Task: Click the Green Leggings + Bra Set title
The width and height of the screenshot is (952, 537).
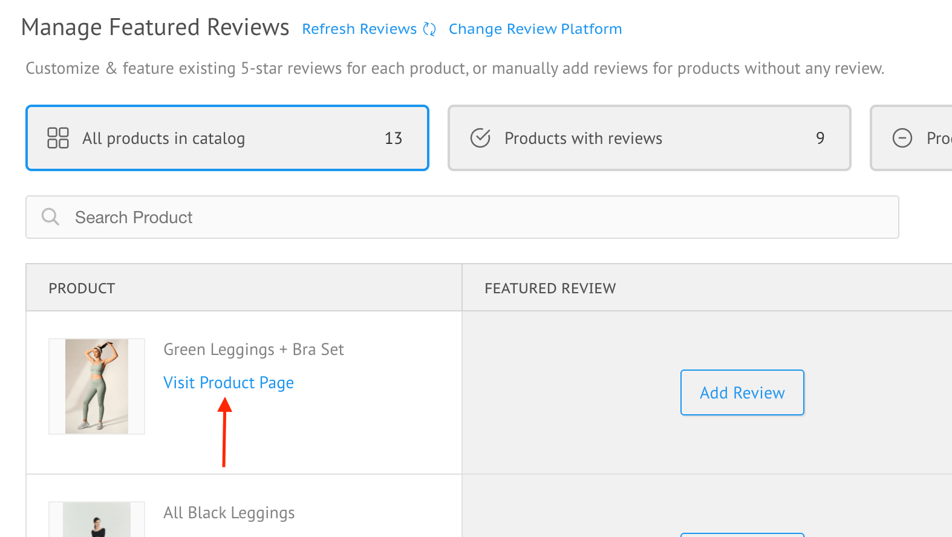Action: pyautogui.click(x=253, y=350)
